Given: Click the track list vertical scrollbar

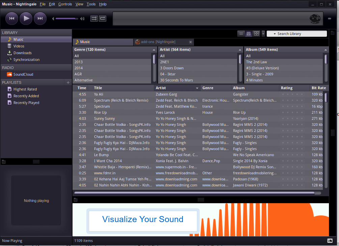Looking at the screenshot, I should click(x=326, y=98).
